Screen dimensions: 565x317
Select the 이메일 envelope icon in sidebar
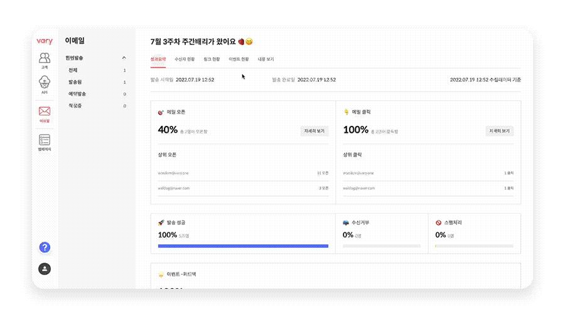(45, 111)
